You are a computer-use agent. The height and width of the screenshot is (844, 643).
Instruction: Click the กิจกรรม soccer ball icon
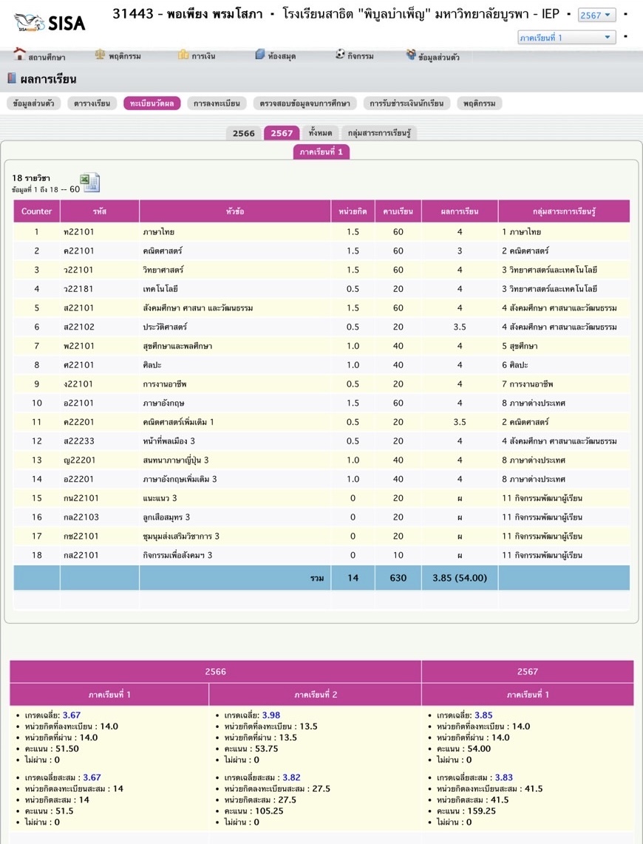click(x=340, y=54)
